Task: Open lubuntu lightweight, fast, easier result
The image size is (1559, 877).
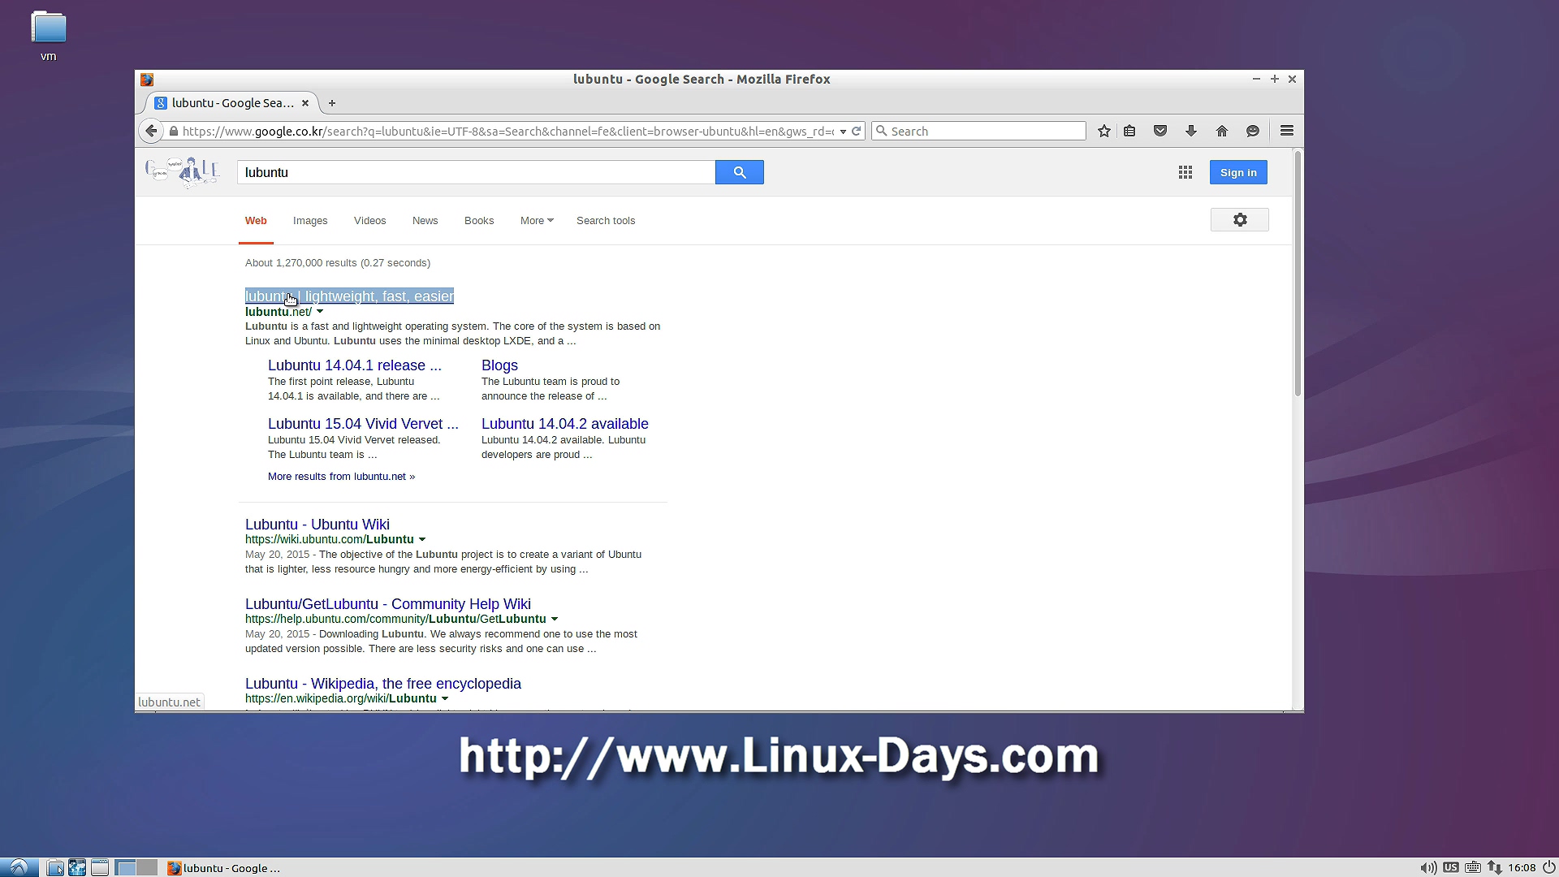Action: 349,296
